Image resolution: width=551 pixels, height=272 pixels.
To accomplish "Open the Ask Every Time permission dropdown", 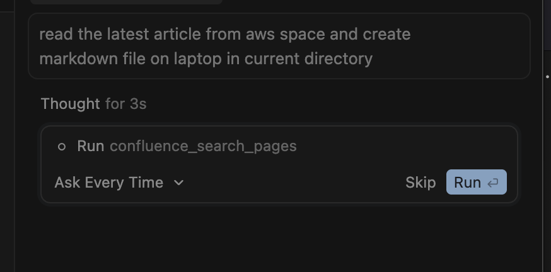I will tap(118, 183).
